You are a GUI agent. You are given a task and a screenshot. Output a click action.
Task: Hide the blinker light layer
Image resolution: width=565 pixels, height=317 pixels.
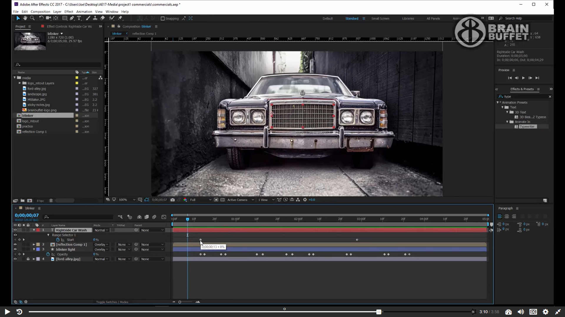point(15,249)
